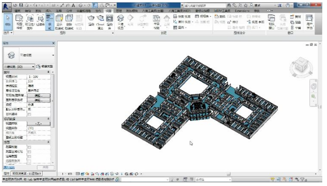Click Cascade windows tool
This screenshot has width=327, height=186.
point(296,22)
